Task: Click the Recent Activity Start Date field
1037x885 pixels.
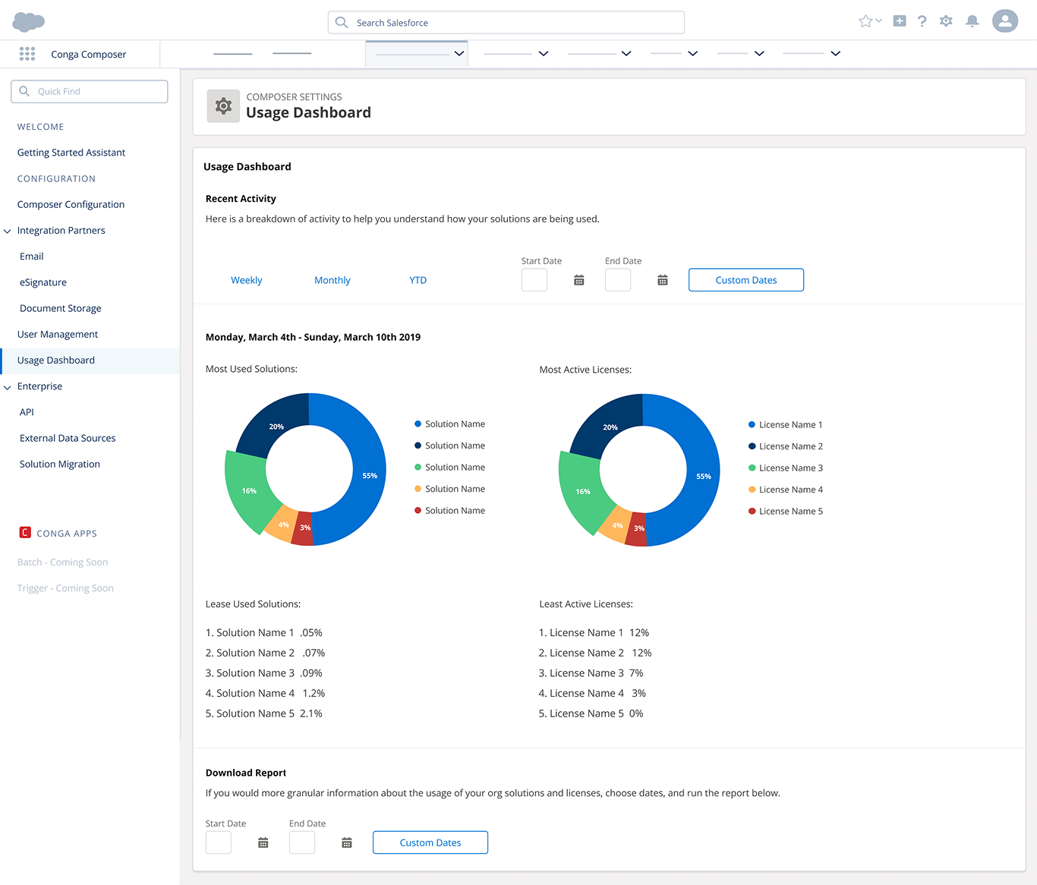Action: coord(534,280)
